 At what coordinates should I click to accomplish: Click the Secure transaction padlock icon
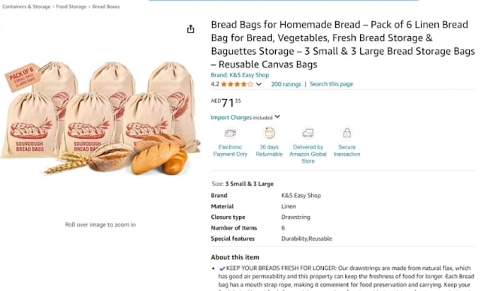click(347, 133)
